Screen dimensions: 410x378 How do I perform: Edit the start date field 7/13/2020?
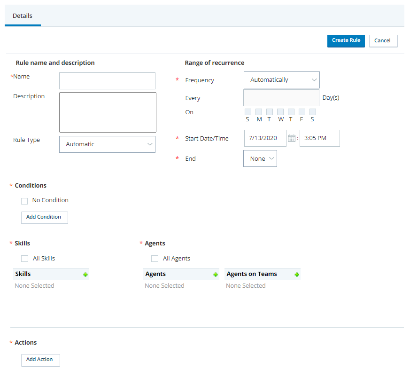pos(265,138)
